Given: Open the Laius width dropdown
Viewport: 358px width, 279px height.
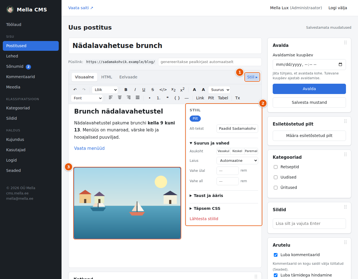Looking at the screenshot, I should pos(237,160).
